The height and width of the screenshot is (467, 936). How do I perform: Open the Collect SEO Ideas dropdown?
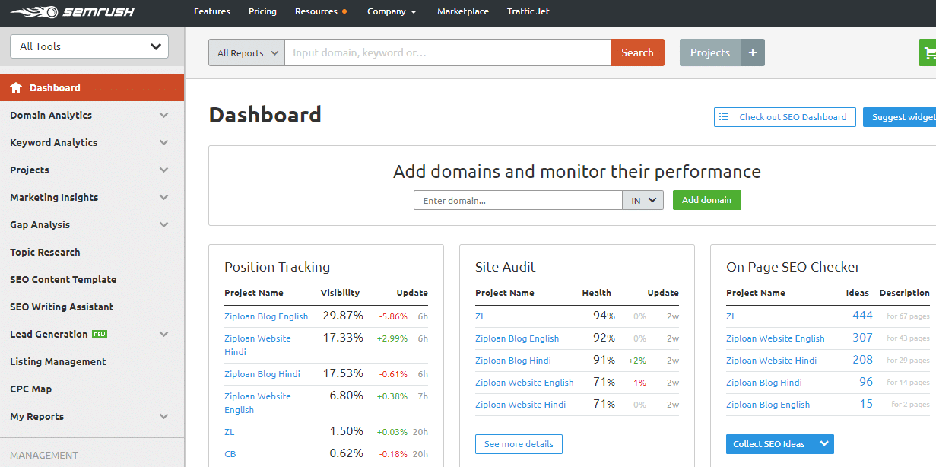click(779, 443)
